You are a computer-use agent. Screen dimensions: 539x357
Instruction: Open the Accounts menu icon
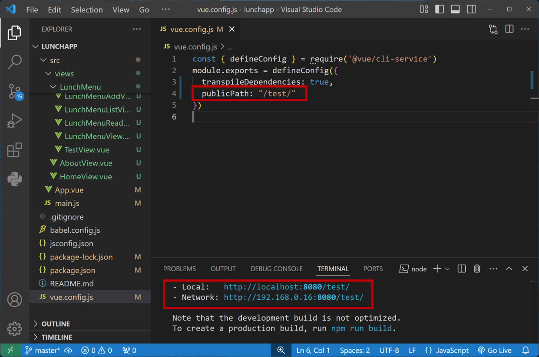pyautogui.click(x=14, y=300)
